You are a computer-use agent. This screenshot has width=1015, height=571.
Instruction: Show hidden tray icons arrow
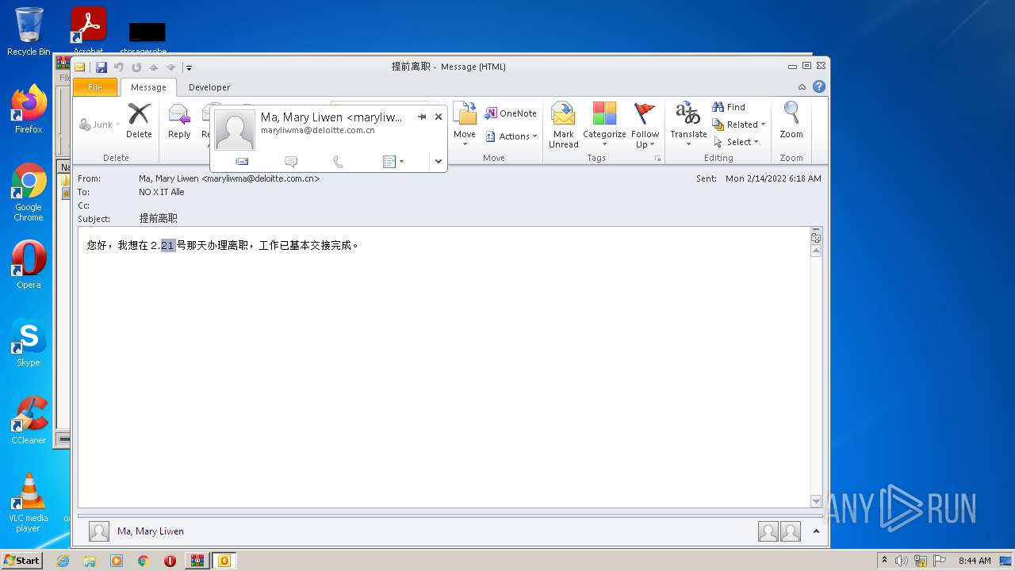pyautogui.click(x=884, y=561)
